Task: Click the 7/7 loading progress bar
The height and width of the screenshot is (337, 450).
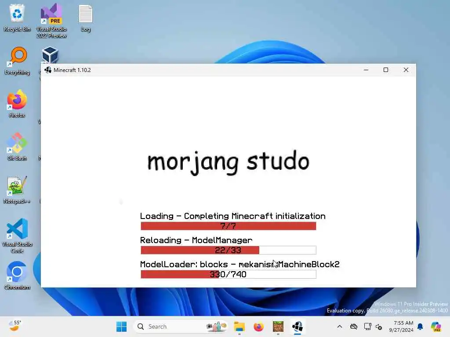Action: tap(229, 226)
